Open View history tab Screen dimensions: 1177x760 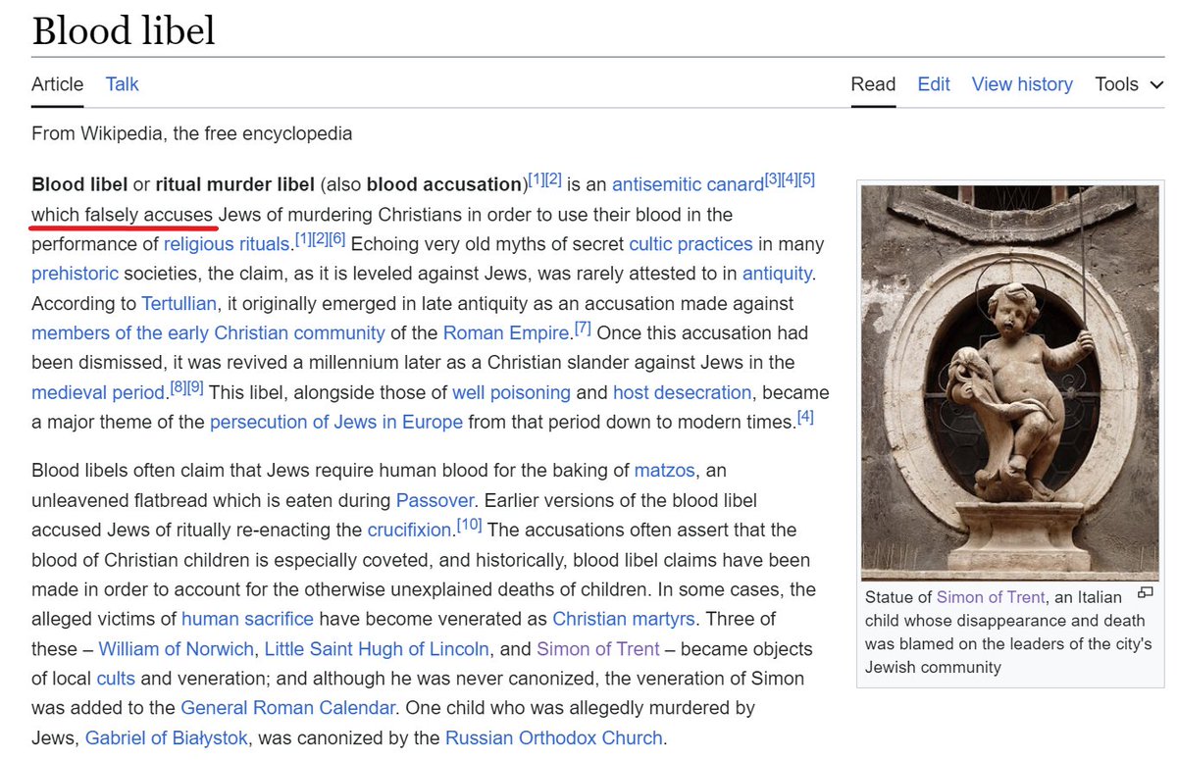click(x=1021, y=84)
